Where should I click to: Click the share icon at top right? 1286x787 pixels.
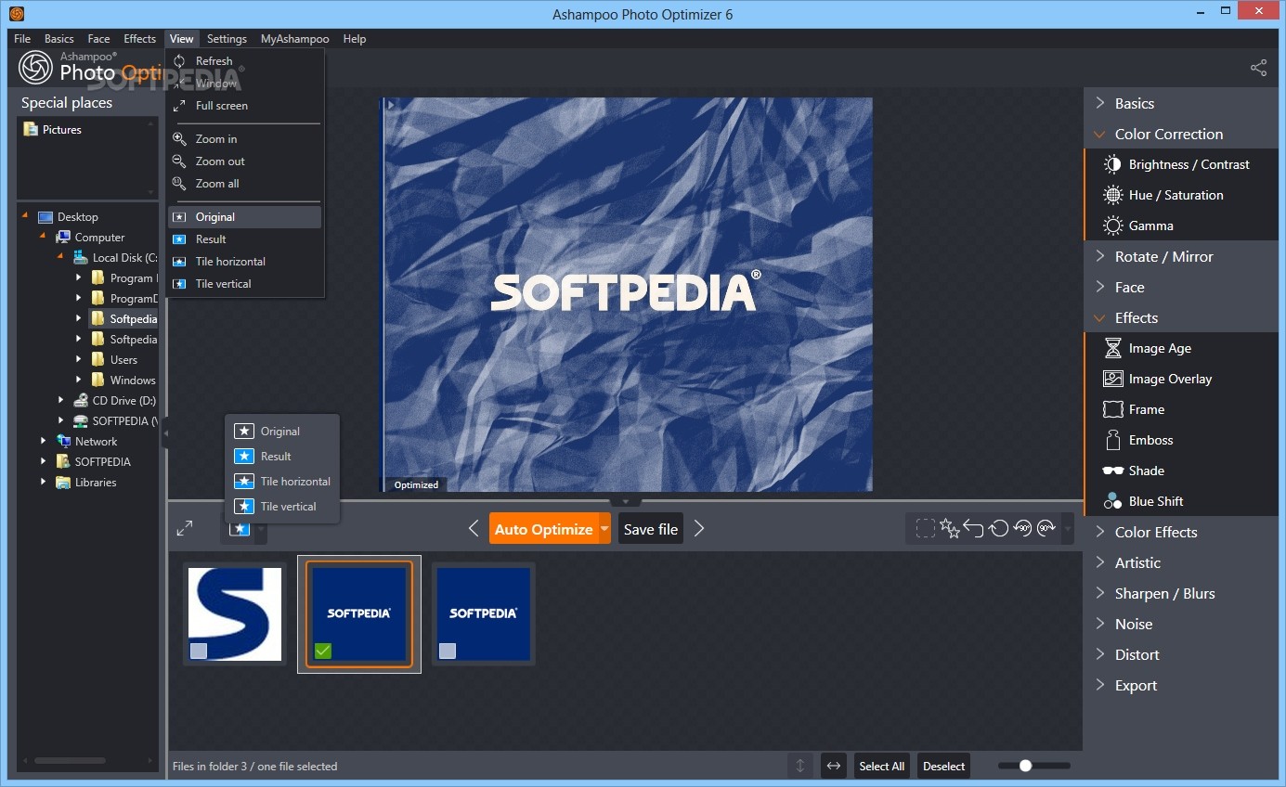pos(1258,68)
